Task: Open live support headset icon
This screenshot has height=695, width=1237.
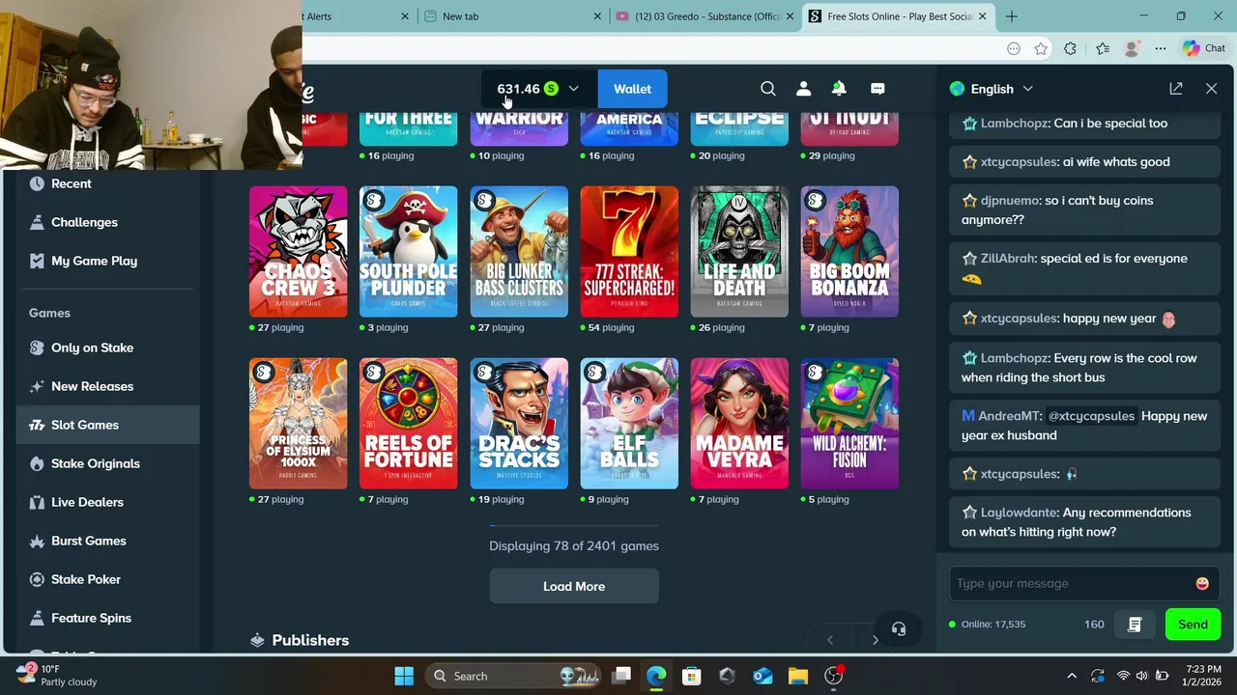Action: [x=899, y=629]
